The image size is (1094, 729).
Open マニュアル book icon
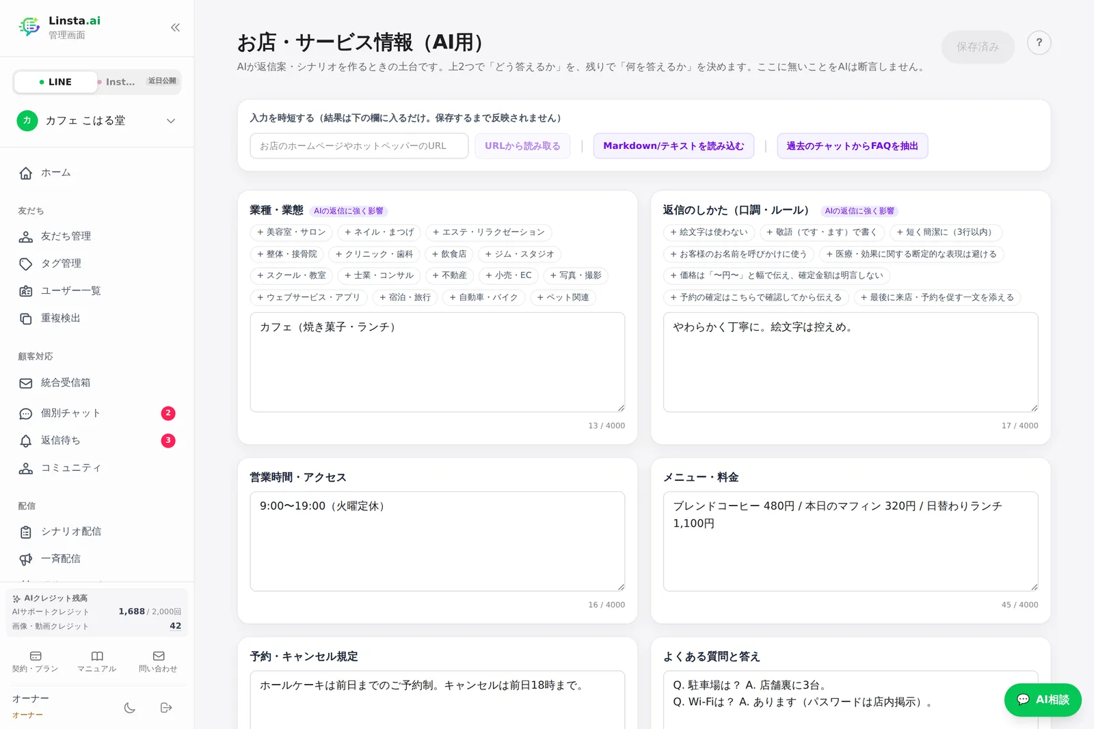[x=97, y=656]
